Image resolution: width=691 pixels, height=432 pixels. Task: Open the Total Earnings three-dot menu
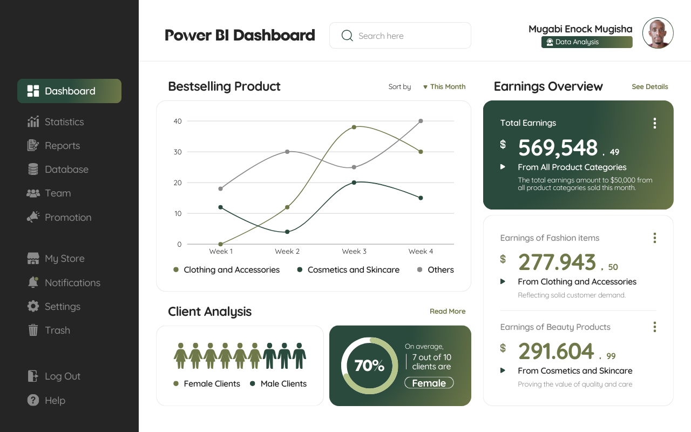click(654, 123)
